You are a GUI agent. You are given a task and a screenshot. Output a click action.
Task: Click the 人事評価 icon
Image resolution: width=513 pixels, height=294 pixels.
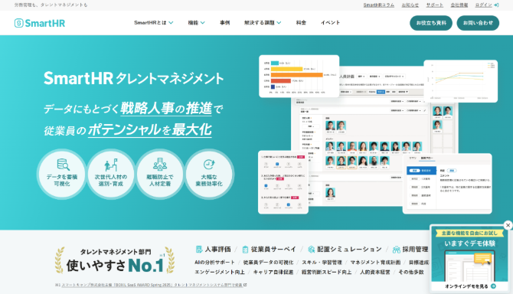(x=198, y=250)
